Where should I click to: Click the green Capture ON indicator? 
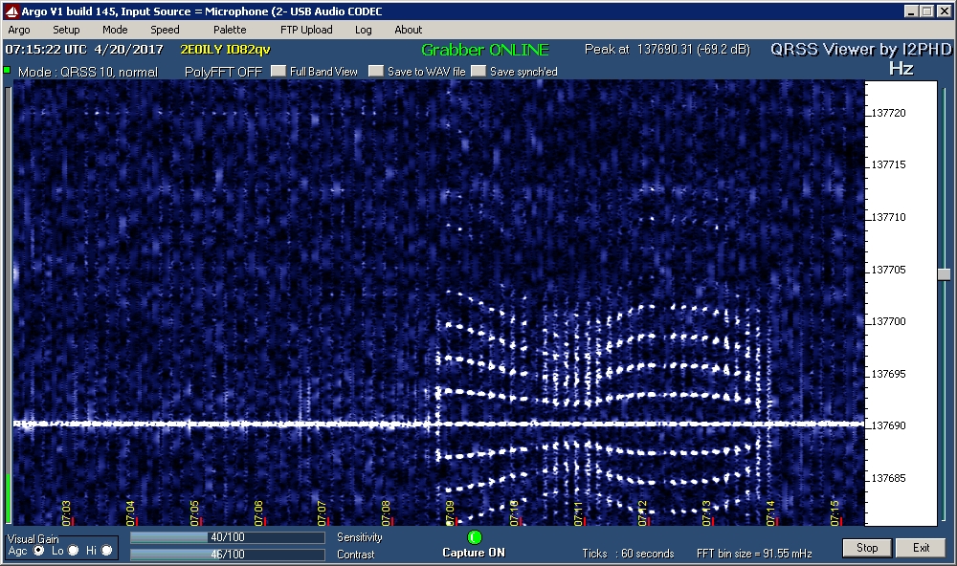pos(475,537)
